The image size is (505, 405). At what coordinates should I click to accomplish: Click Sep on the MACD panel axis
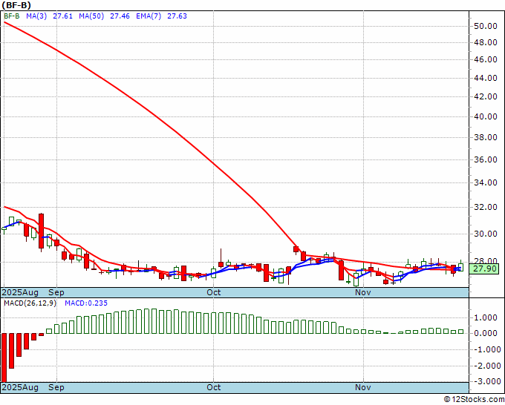click(56, 387)
